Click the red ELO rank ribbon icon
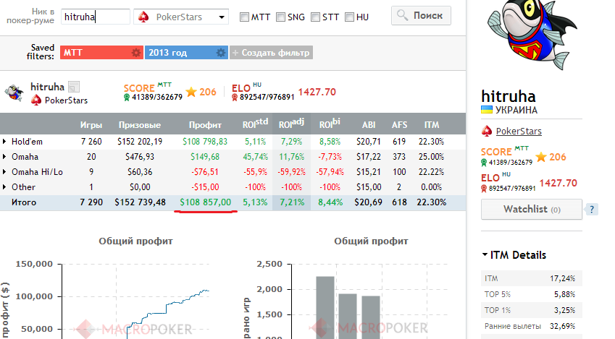The width and height of the screenshot is (615, 339). [235, 97]
